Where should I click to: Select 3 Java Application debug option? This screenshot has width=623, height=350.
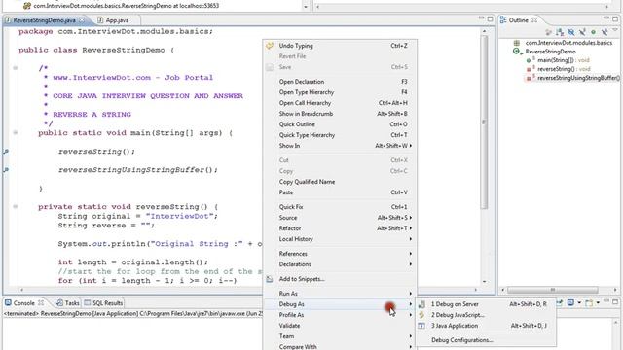click(x=486, y=326)
